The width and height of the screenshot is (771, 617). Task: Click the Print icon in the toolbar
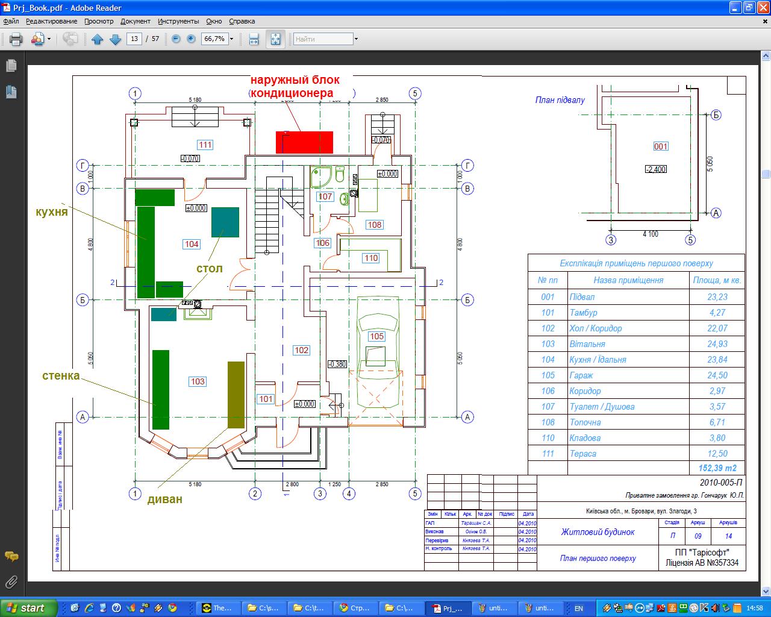pos(16,39)
